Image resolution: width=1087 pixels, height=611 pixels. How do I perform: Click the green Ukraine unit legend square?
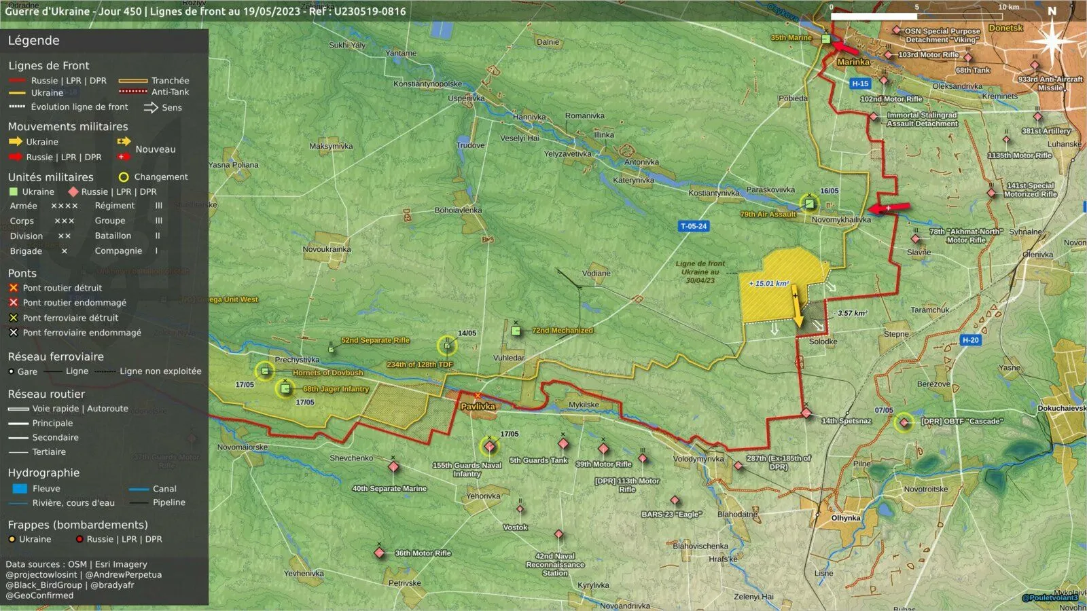pos(14,192)
